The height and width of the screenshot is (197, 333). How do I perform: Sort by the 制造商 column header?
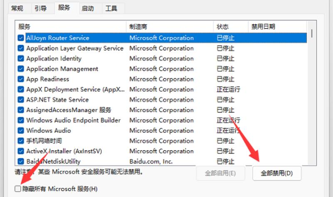[x=170, y=27]
